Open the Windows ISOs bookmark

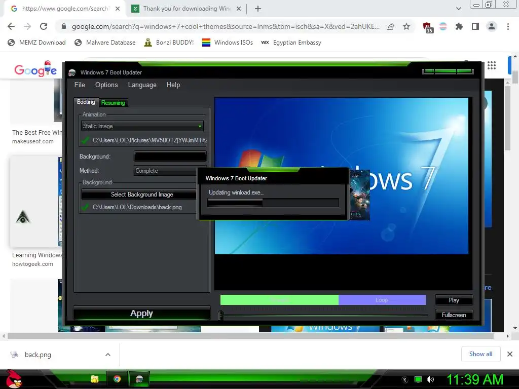click(228, 43)
